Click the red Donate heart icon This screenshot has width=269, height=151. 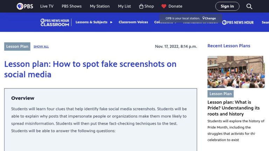[x=164, y=6]
